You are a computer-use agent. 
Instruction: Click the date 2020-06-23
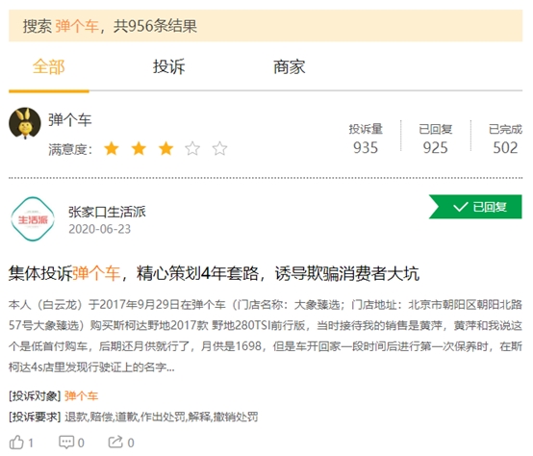coord(100,229)
